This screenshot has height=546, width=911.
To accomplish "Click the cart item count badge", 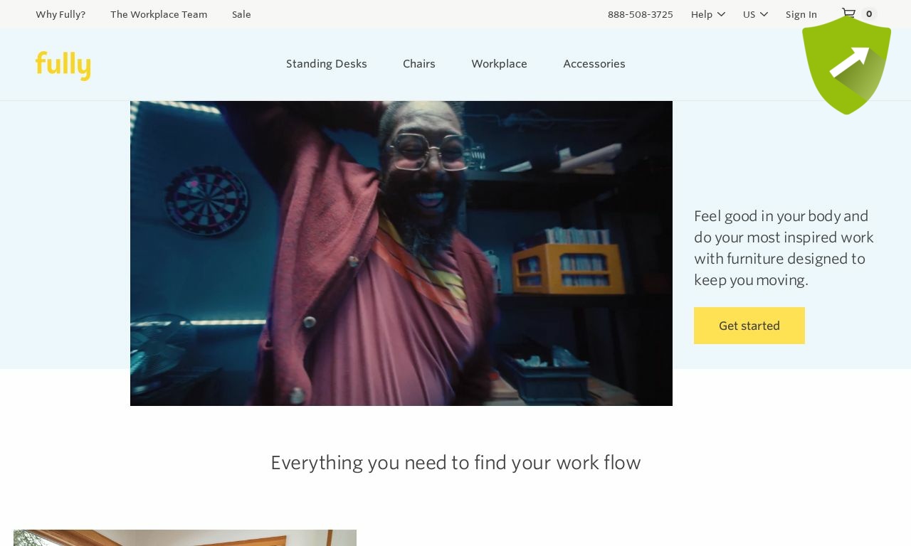I will tap(869, 14).
